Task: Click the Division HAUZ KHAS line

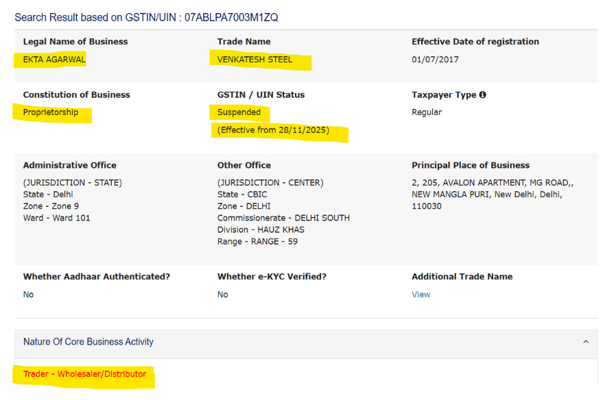Action: [261, 229]
